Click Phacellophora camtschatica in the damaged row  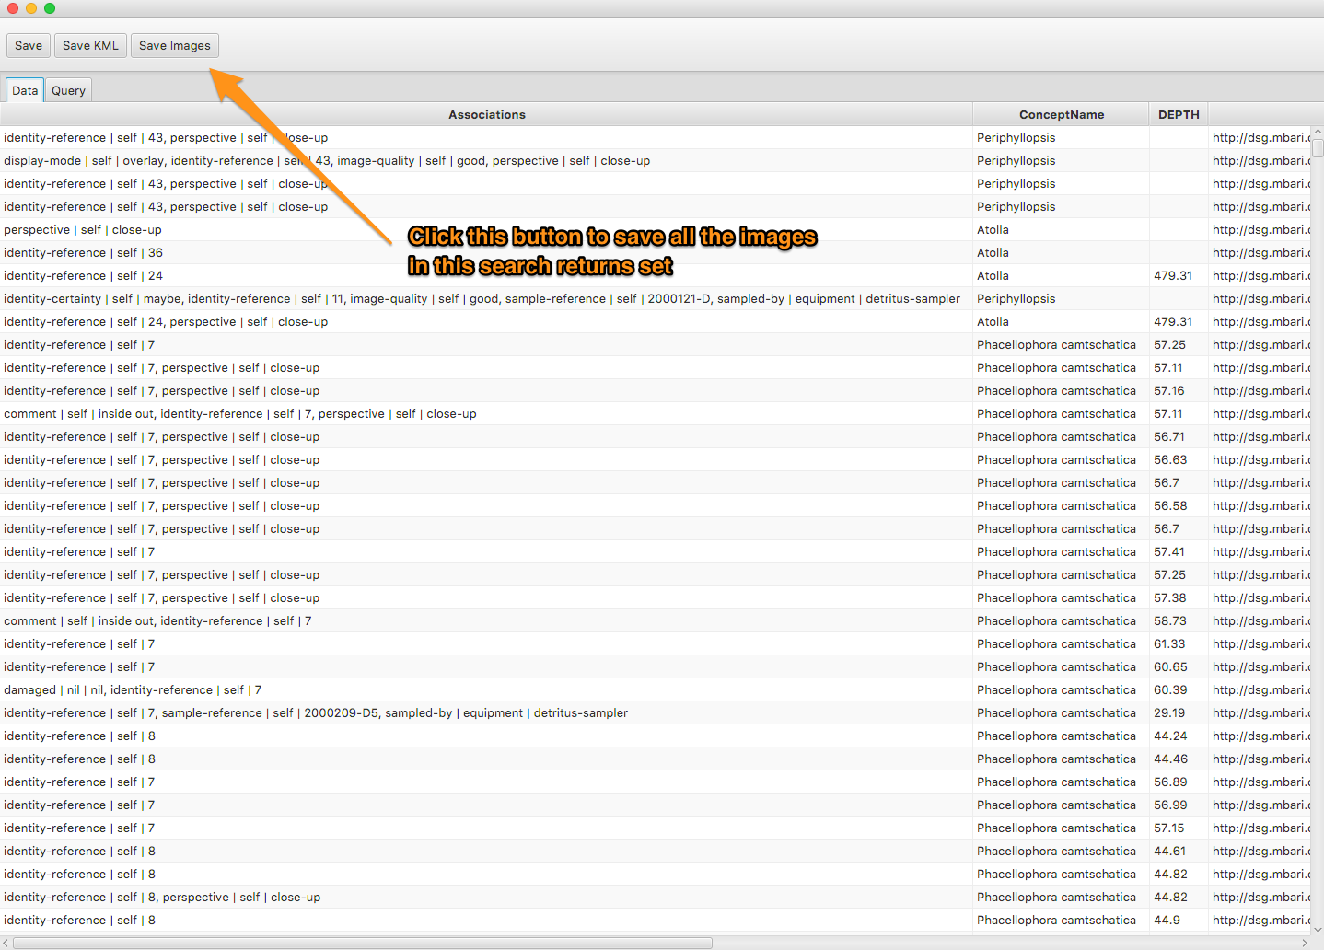(1056, 689)
